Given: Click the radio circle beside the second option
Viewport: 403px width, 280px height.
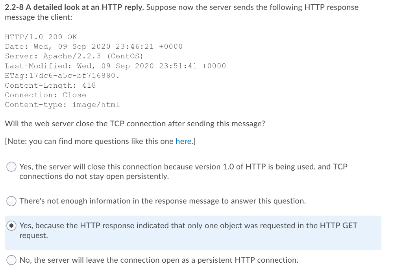Looking at the screenshot, I should pos(11,201).
